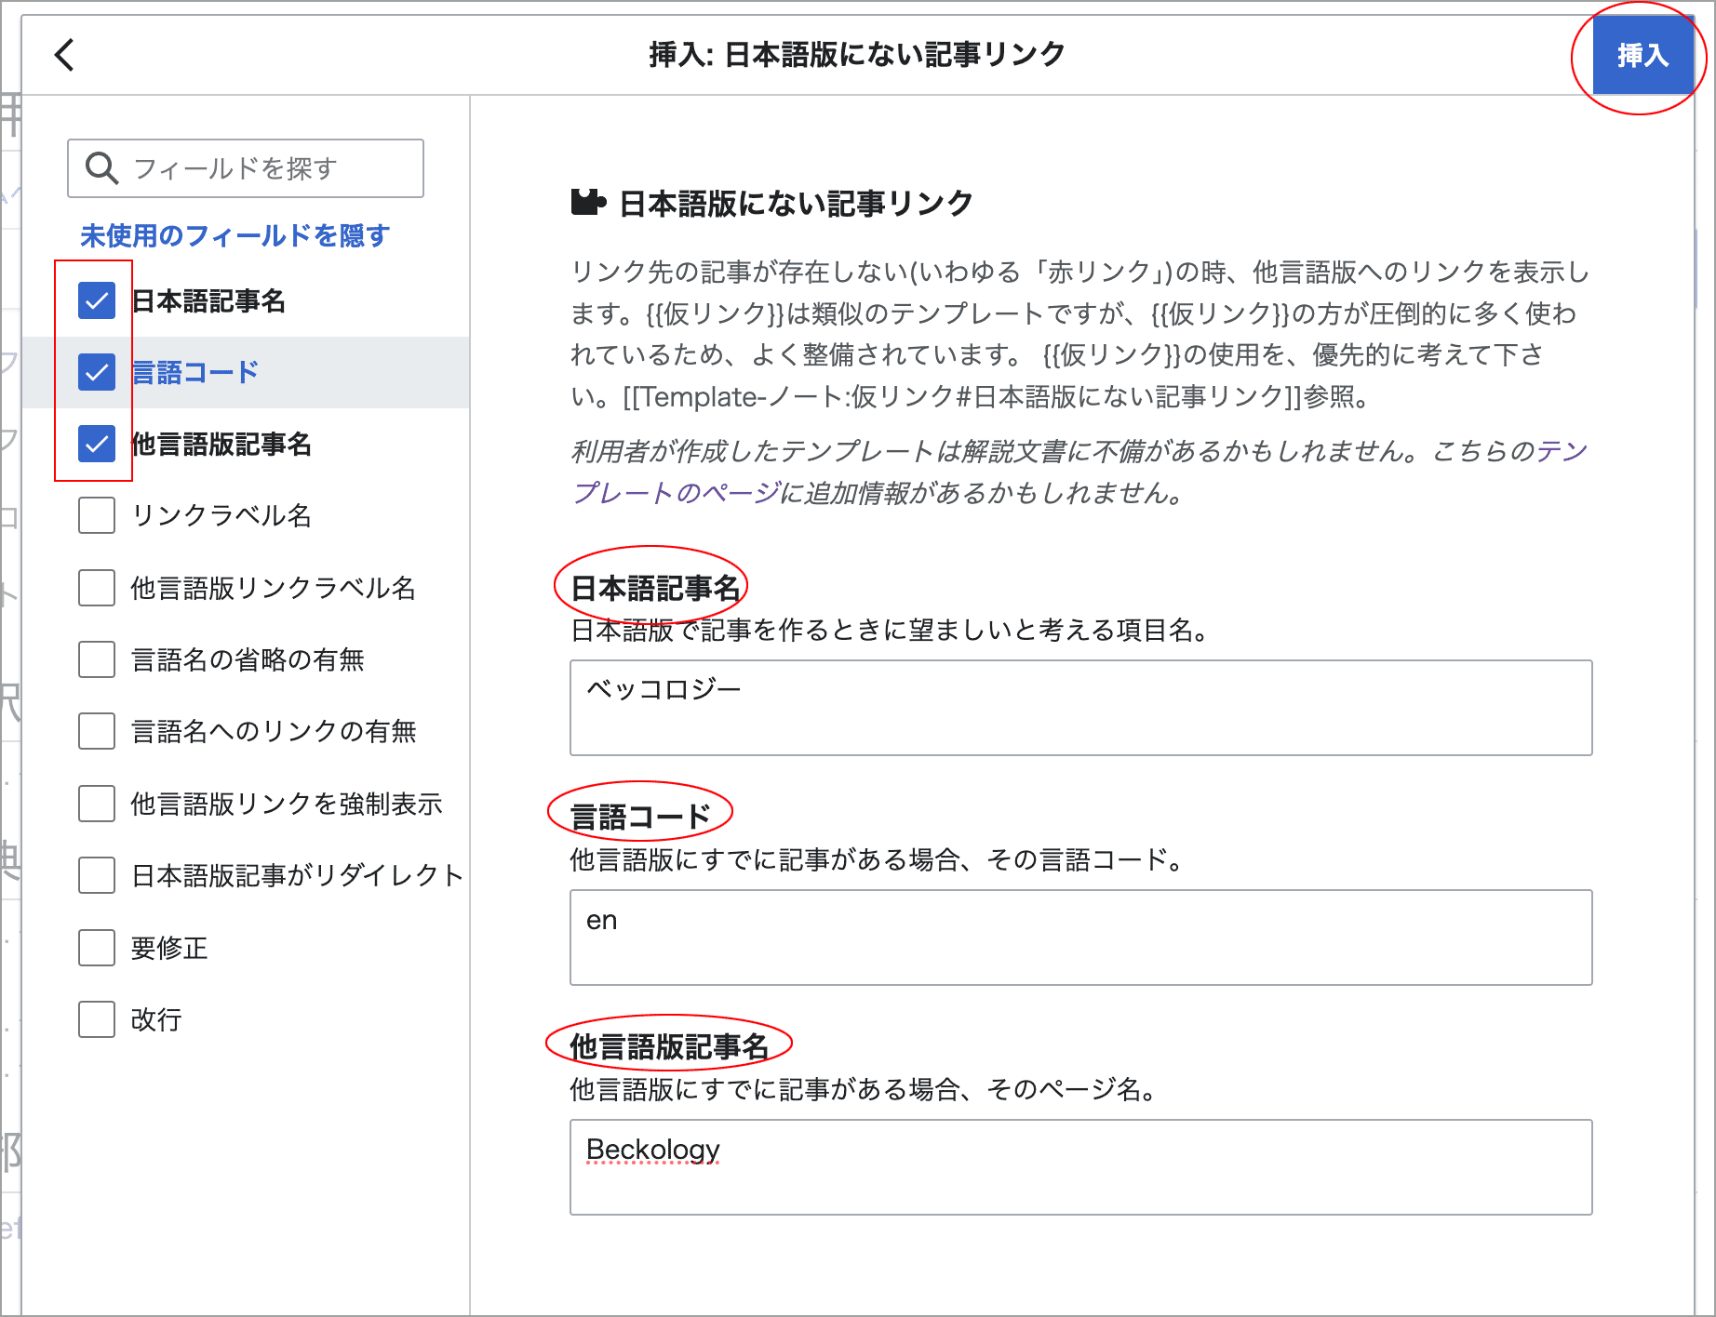Tick the 改行 checkbox
The image size is (1716, 1317).
pos(97,1019)
